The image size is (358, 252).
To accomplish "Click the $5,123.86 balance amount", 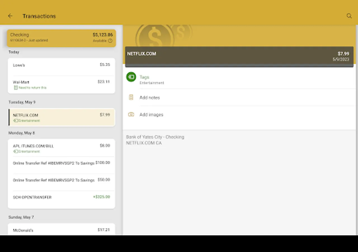I will pos(103,35).
